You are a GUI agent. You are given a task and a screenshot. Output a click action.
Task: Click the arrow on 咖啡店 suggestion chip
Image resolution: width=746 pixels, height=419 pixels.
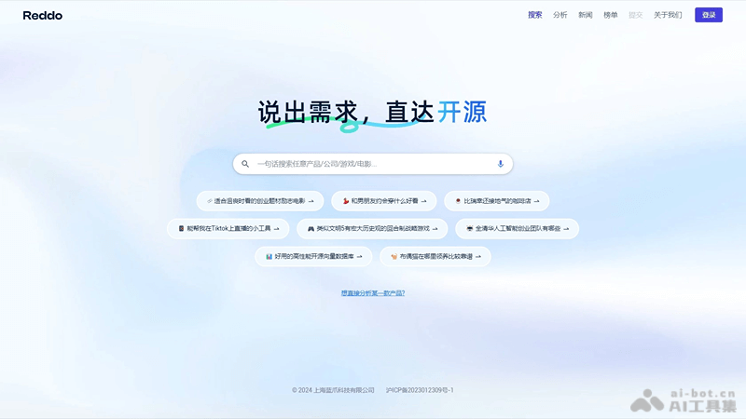tap(538, 200)
